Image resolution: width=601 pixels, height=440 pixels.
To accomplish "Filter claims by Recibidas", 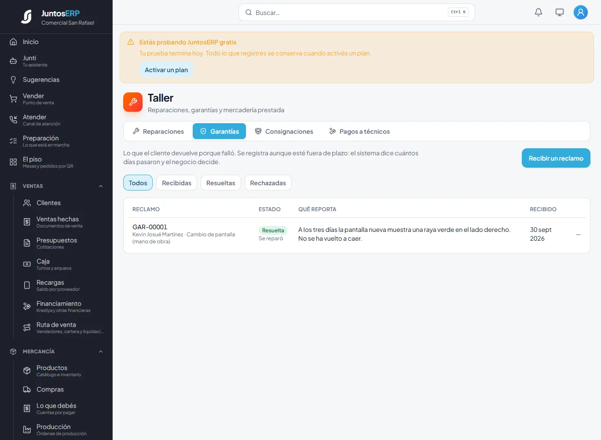I will pos(176,183).
